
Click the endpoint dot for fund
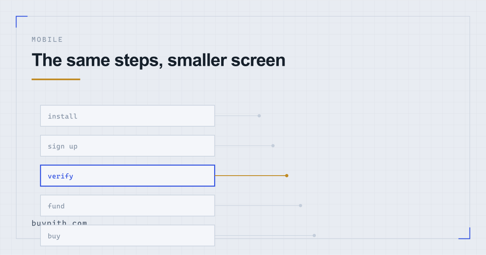click(300, 206)
